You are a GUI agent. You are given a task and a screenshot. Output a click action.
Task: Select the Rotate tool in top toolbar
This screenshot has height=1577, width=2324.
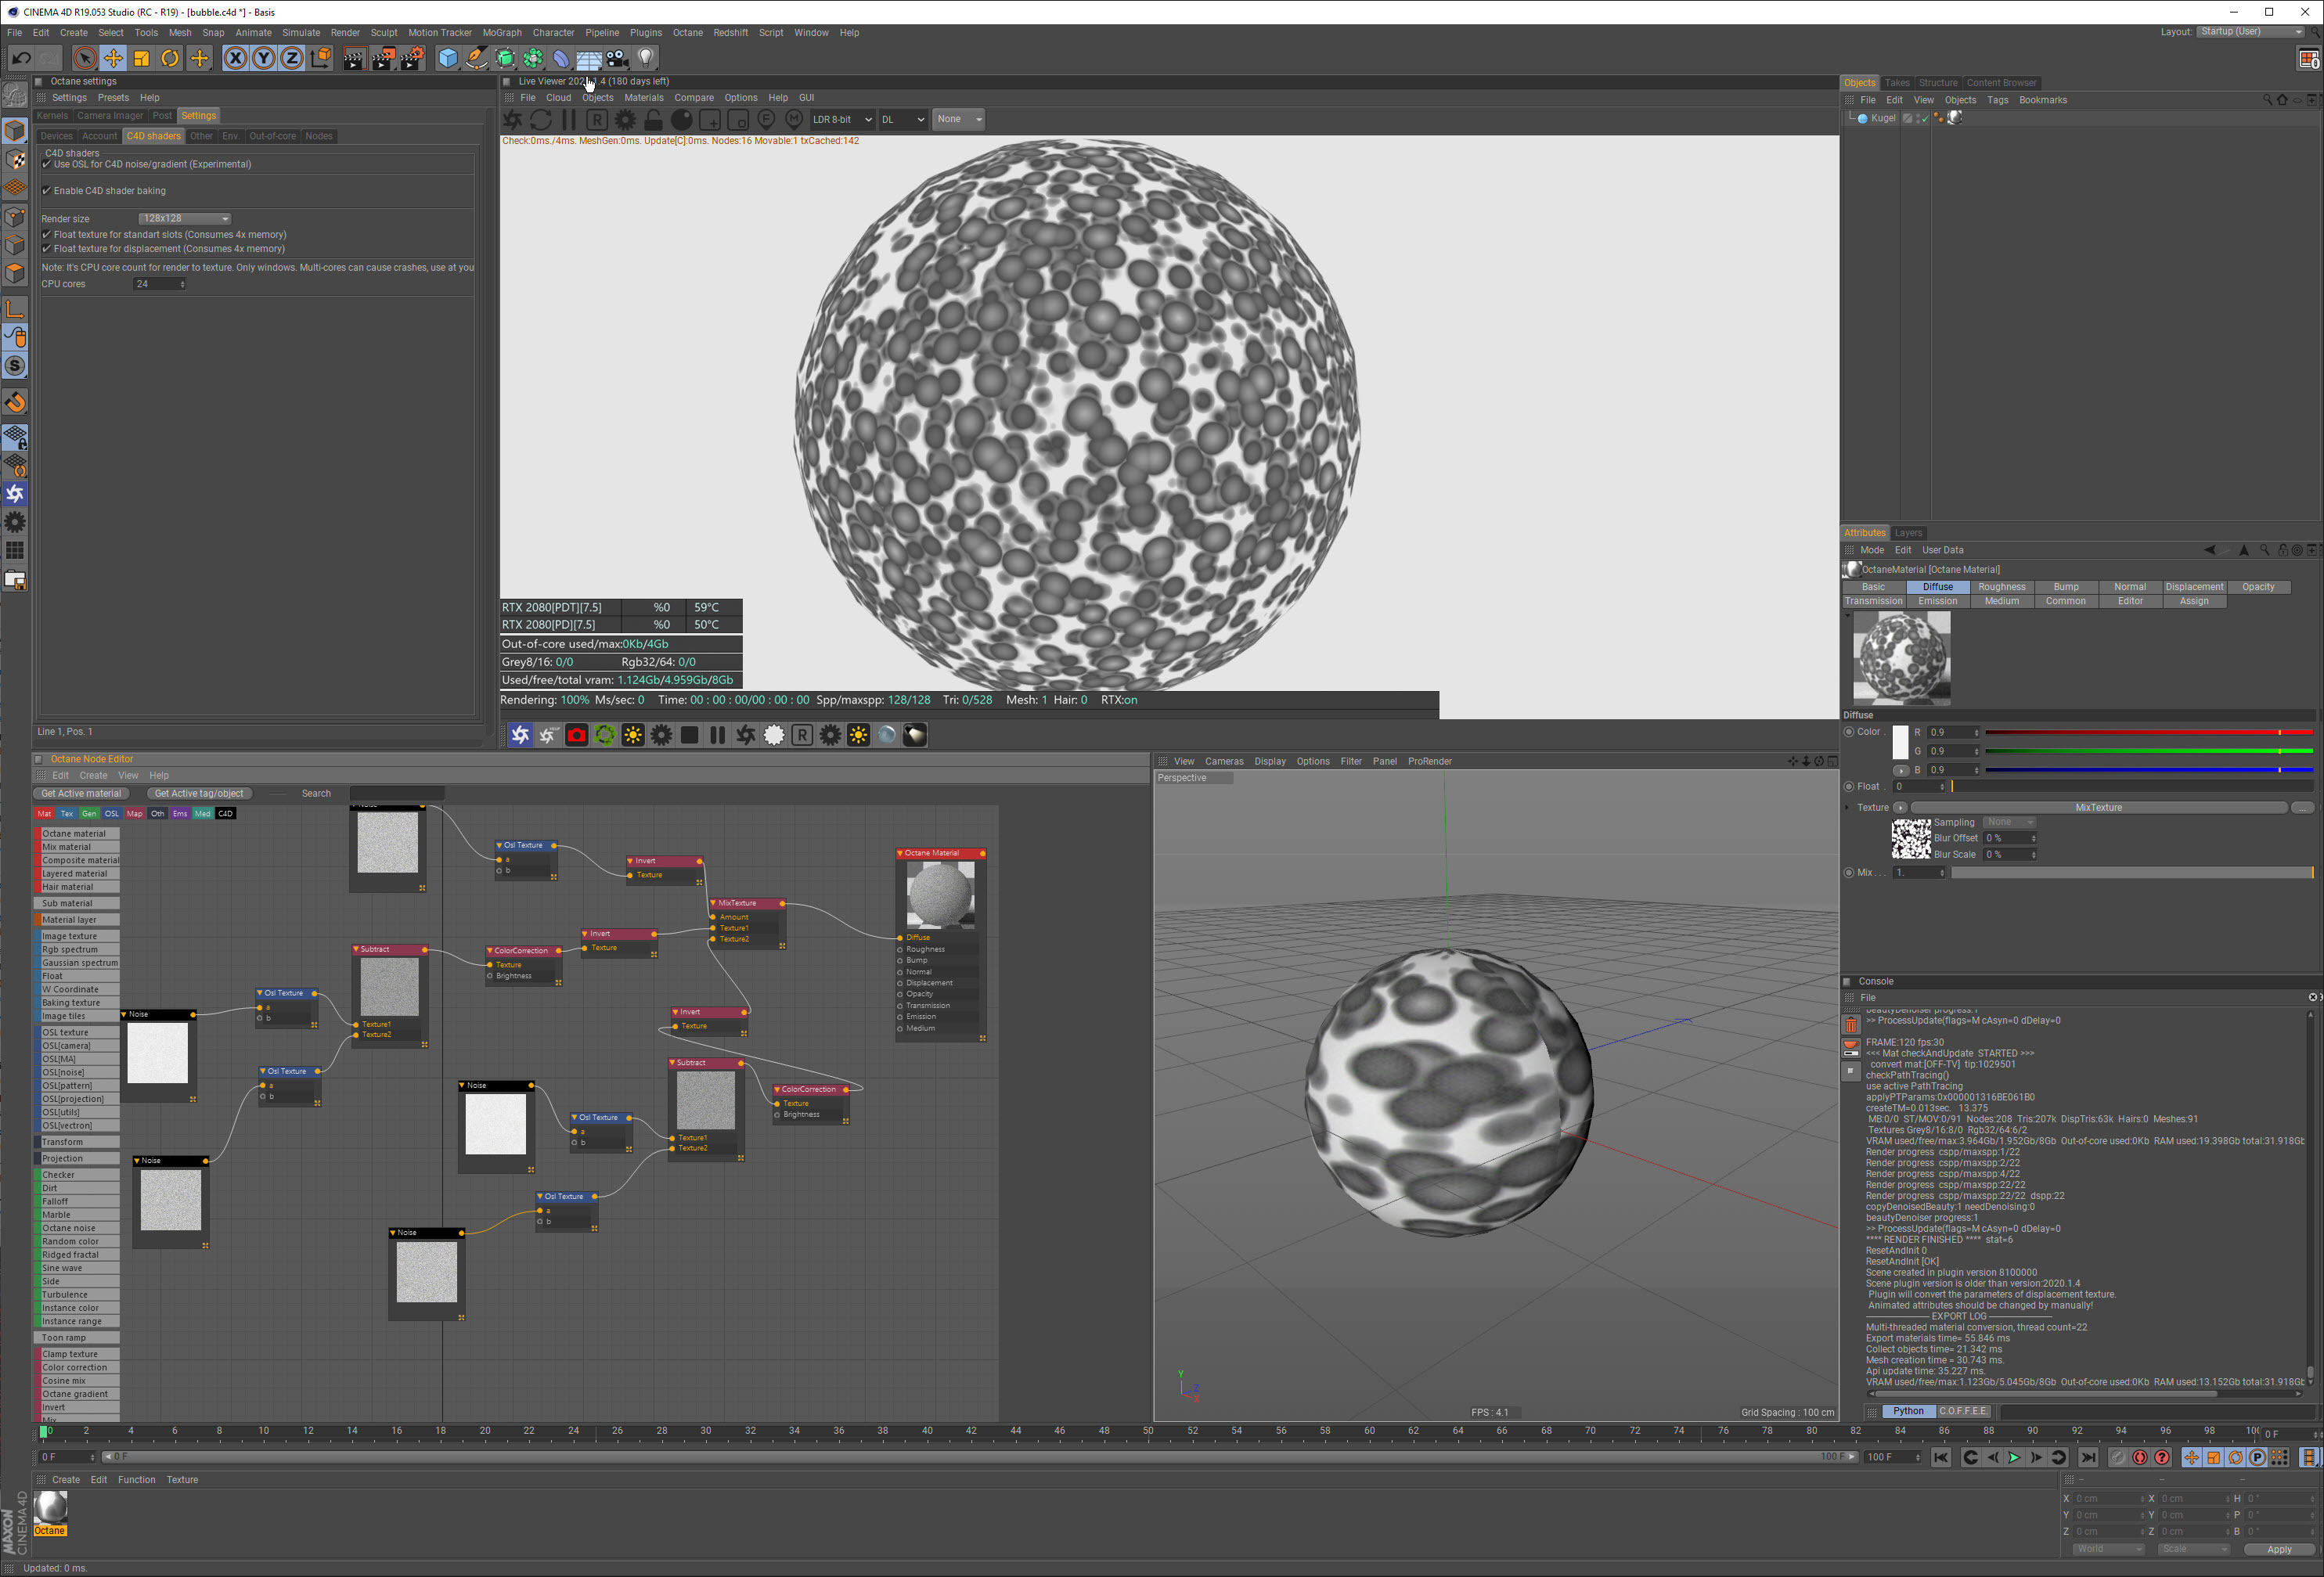[x=170, y=58]
